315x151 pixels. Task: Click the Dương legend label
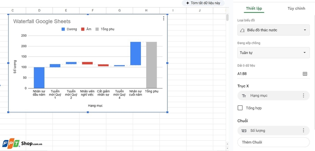tap(72, 29)
